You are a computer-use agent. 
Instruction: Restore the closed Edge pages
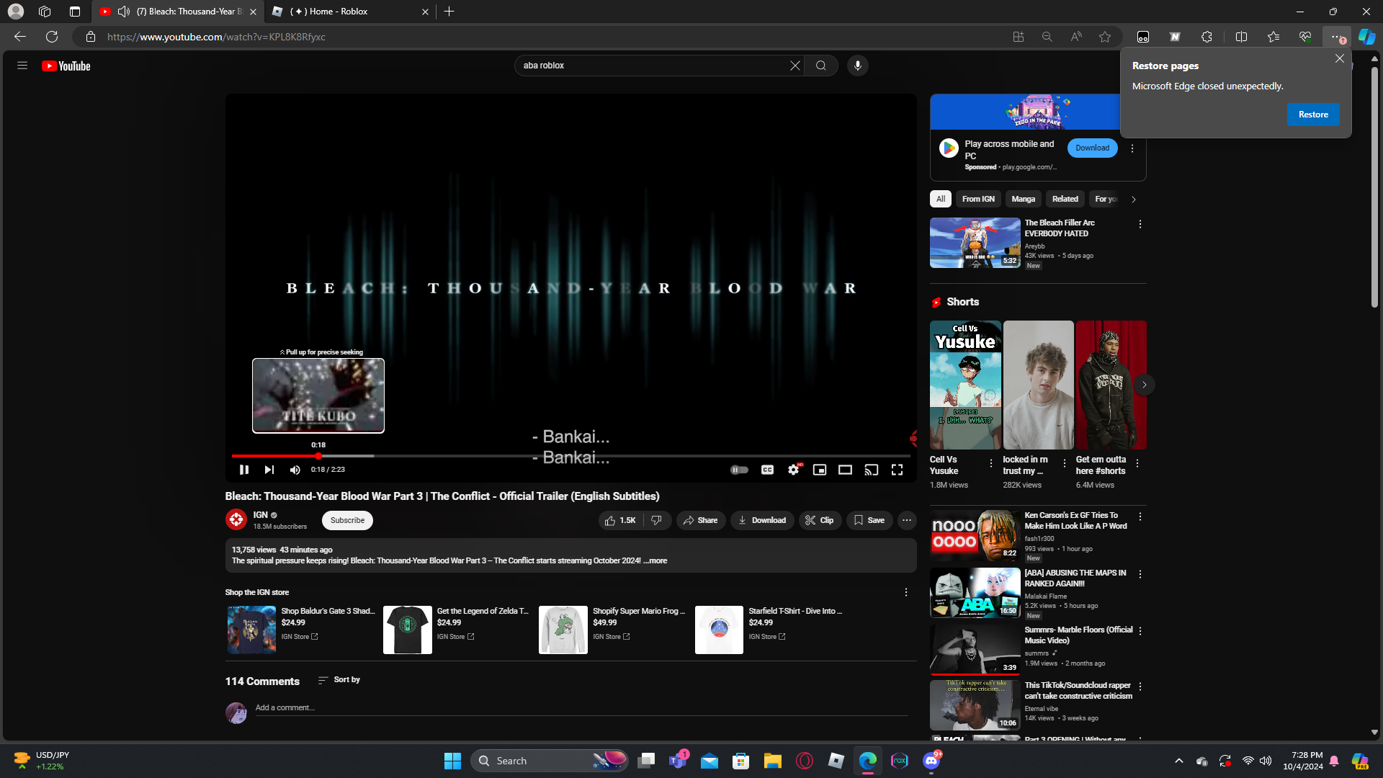[x=1313, y=115]
